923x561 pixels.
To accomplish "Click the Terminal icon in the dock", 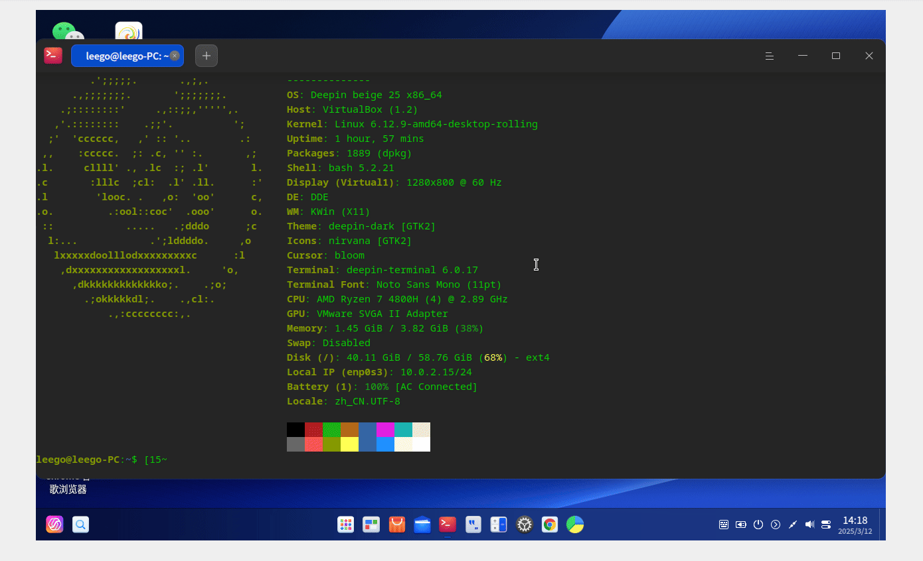I will 448,525.
